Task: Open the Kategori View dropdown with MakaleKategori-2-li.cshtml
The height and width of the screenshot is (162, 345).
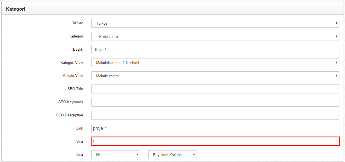Action: pyautogui.click(x=215, y=63)
